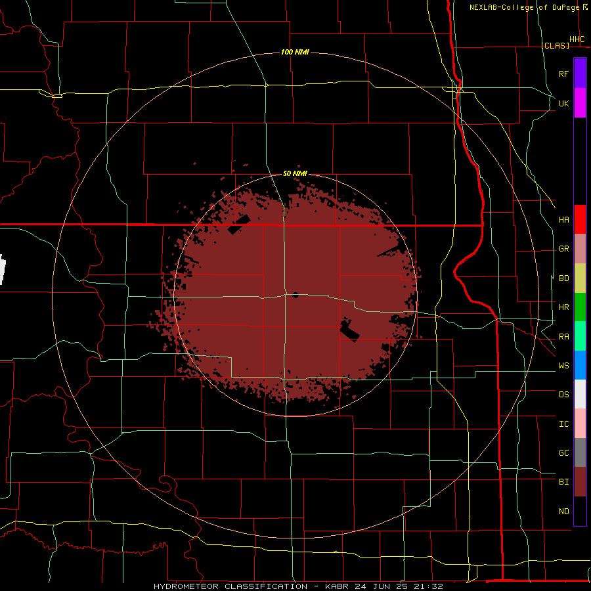Click the BI legend label
591x591 pixels.
(563, 482)
